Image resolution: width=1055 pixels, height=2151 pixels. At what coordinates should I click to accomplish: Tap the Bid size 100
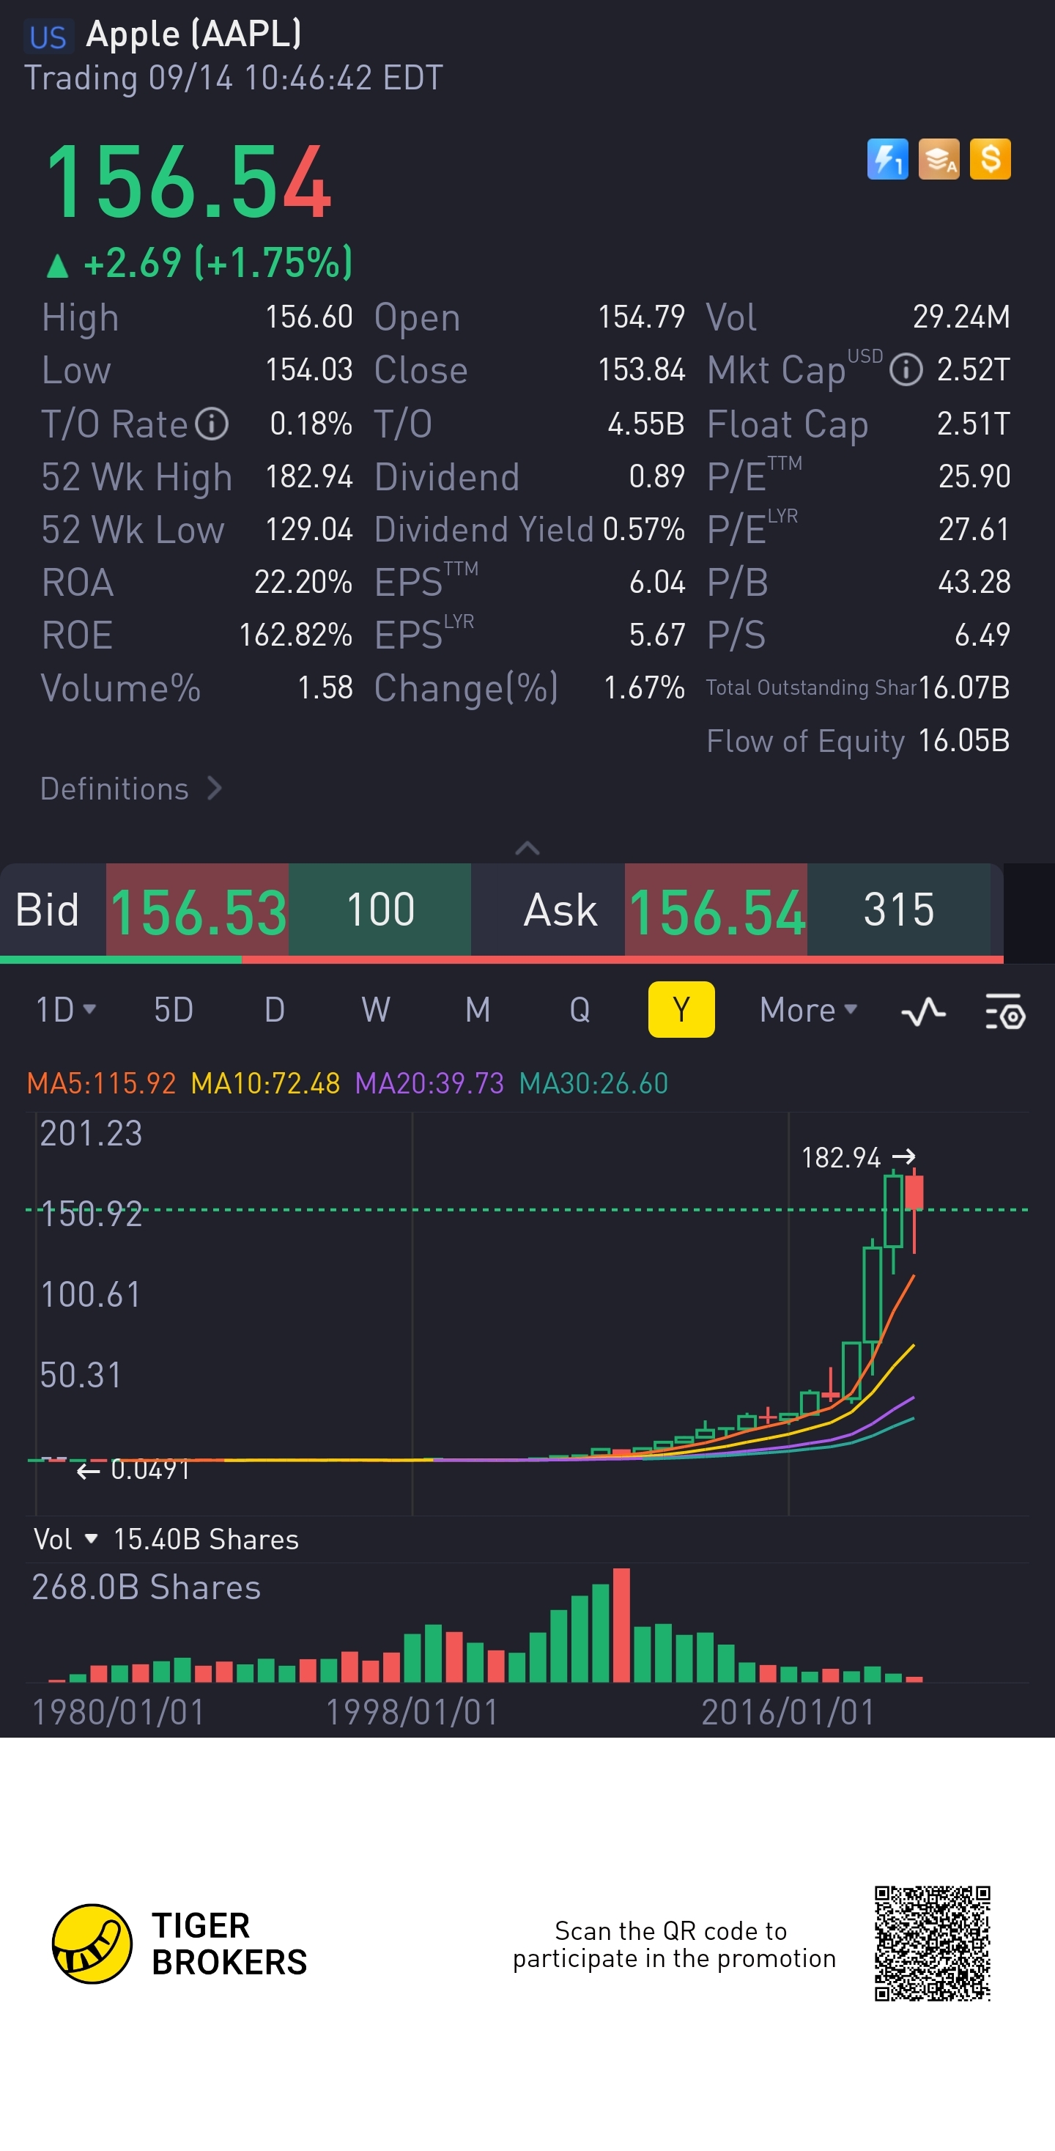pyautogui.click(x=380, y=910)
